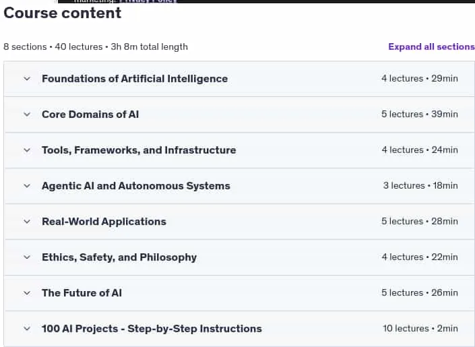
Task: Click chevron beside Tools, Frameworks, and Infrastructure
Action: click(x=27, y=150)
